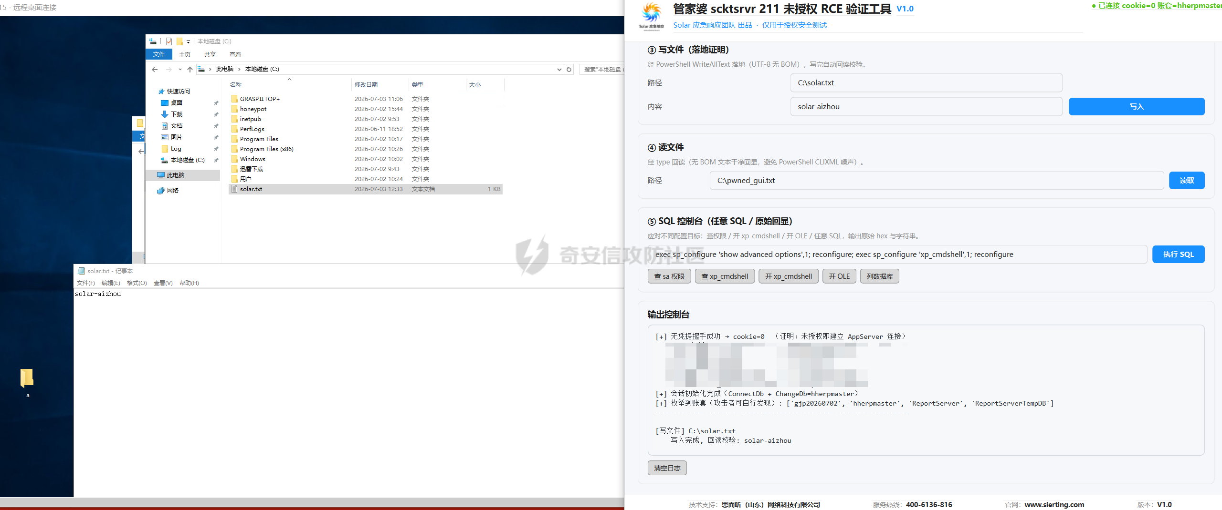This screenshot has height=510, width=1222.
Task: Click the 图片 icon in the sidebar
Action: (165, 137)
